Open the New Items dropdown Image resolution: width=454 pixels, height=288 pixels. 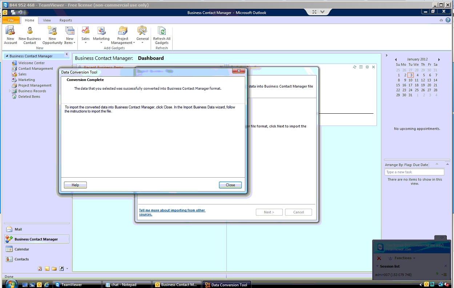pyautogui.click(x=70, y=35)
